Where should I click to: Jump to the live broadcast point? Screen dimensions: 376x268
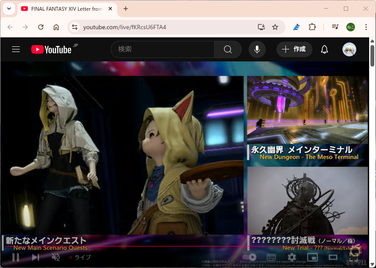point(80,257)
